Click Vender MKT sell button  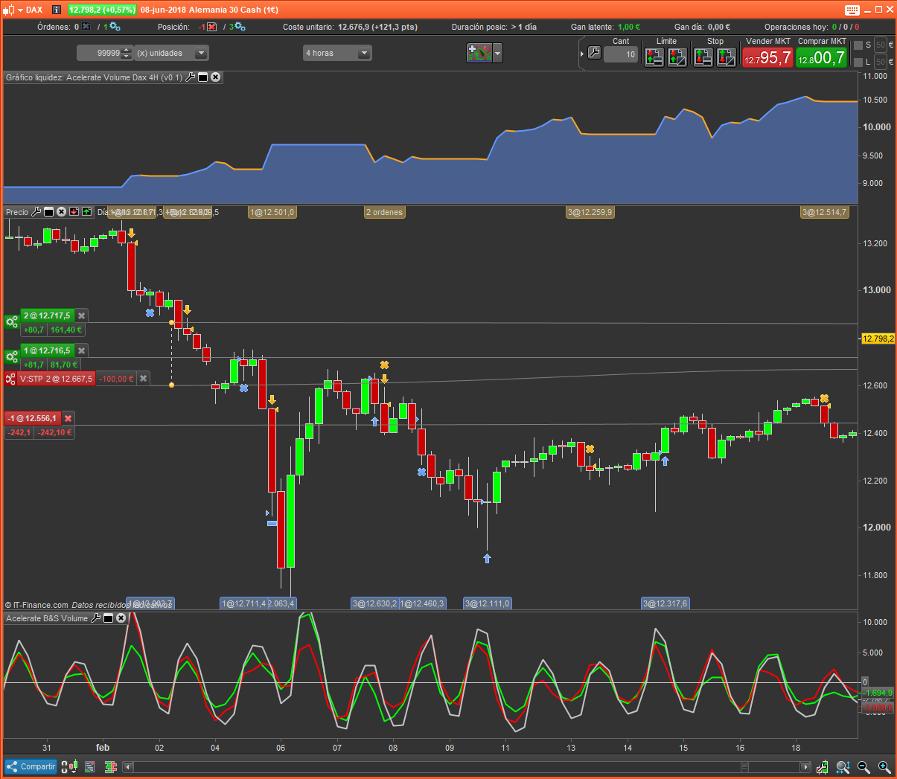click(767, 57)
